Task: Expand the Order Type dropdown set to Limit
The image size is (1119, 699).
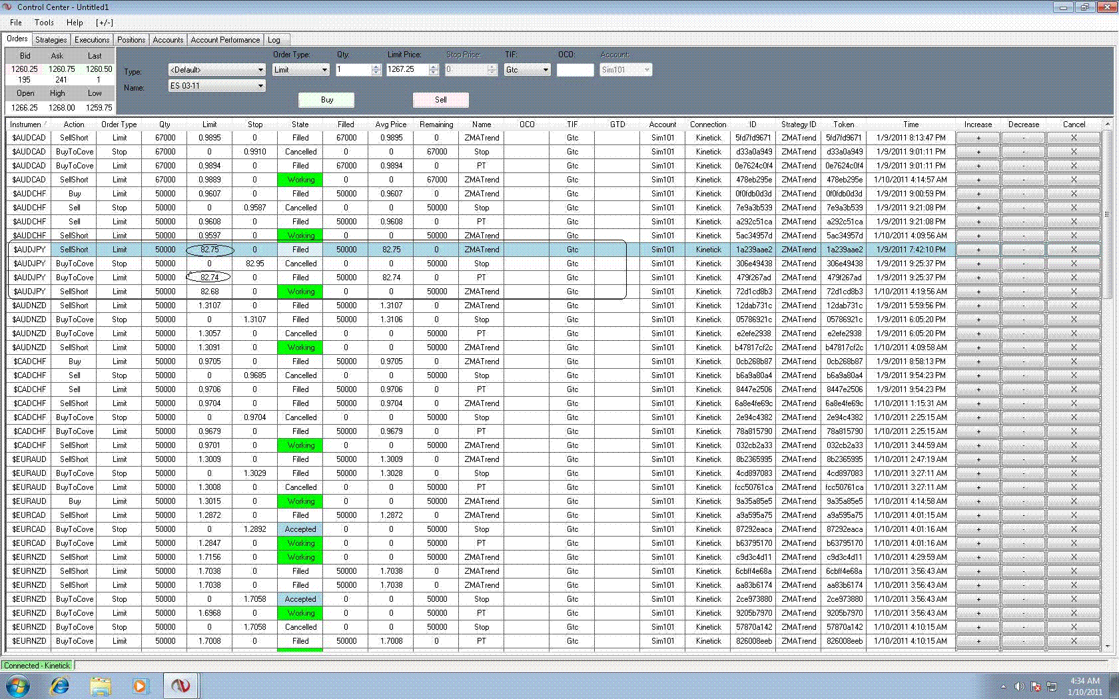Action: tap(301, 70)
